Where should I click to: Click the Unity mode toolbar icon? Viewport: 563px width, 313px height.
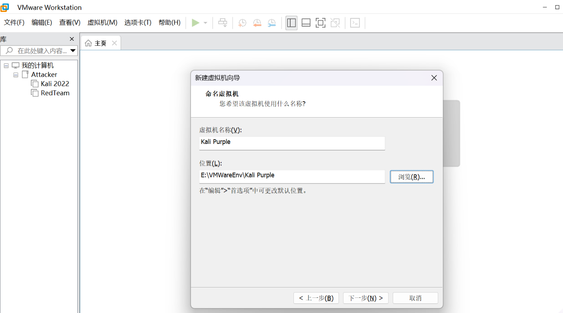pos(335,23)
